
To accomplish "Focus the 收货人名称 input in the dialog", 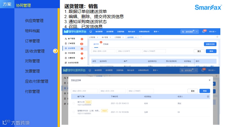I will (112, 91).
